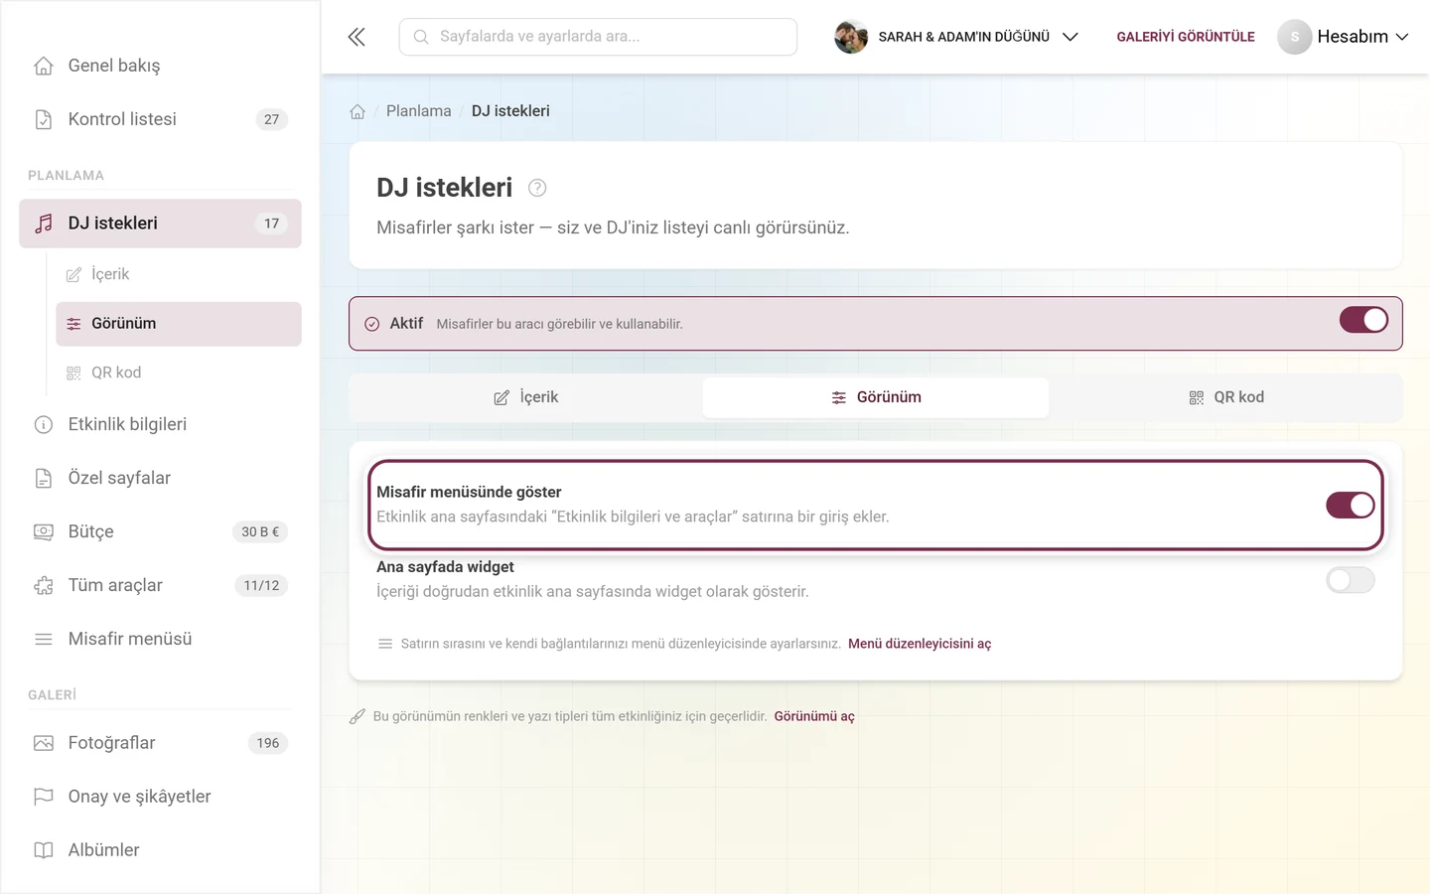This screenshot has height=894, width=1430.
Task: Go to Planlama in the breadcrumb
Action: [418, 111]
